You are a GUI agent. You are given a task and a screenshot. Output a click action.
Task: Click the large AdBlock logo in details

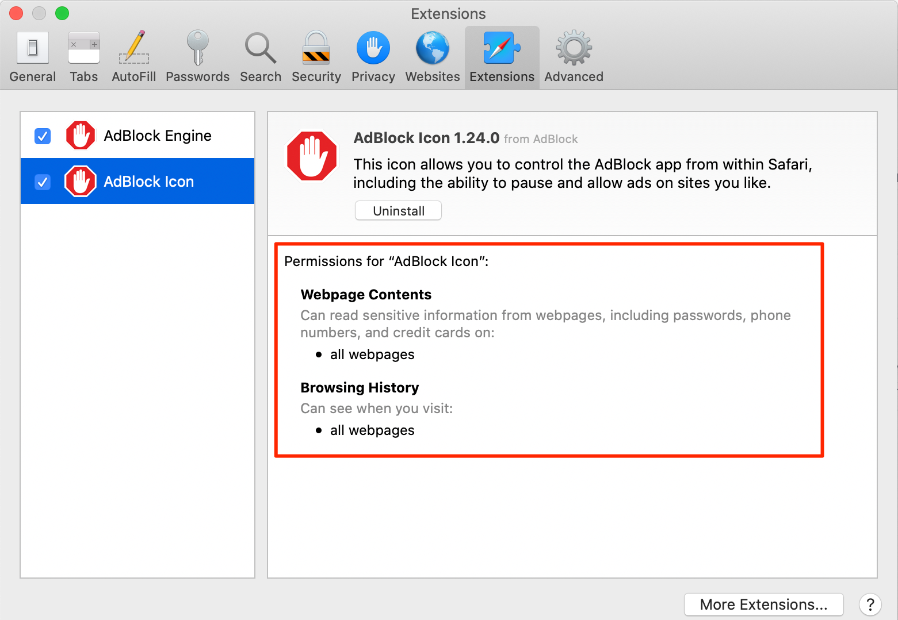tap(312, 156)
